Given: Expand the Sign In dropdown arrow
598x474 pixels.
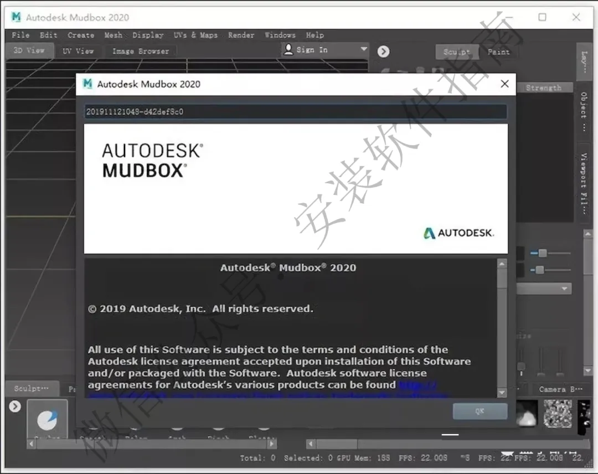Looking at the screenshot, I should [x=363, y=49].
